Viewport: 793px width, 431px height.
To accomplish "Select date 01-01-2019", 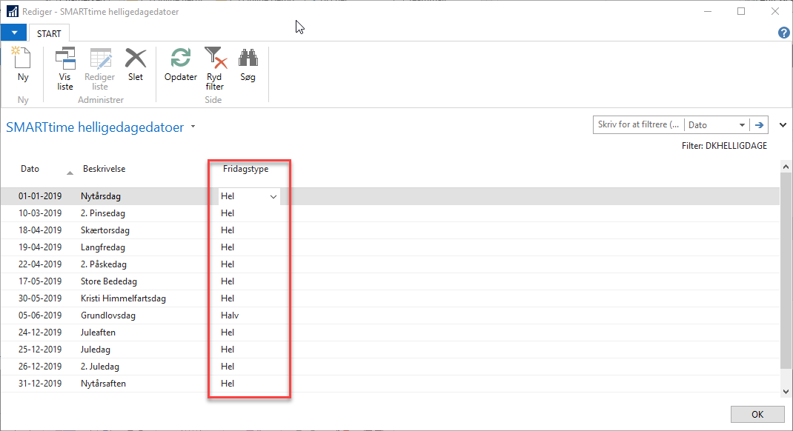I will point(40,196).
